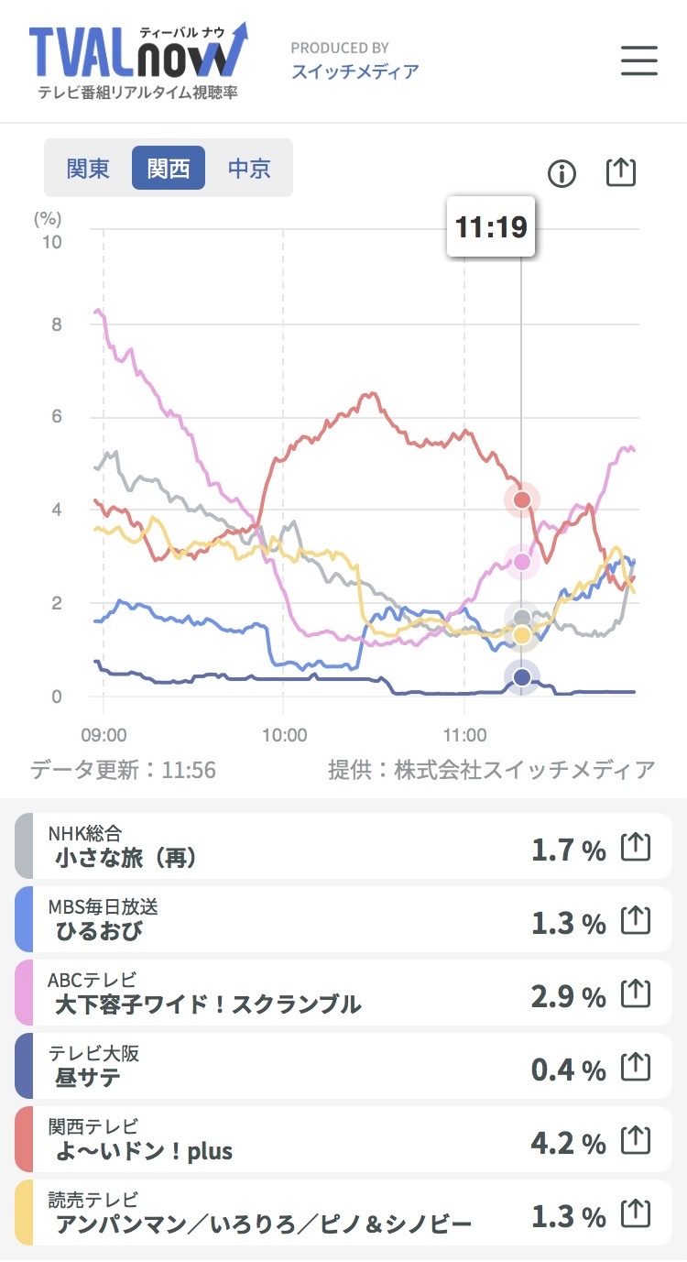Click the TVAL now logo
This screenshot has height=1262, width=687.
pyautogui.click(x=137, y=60)
